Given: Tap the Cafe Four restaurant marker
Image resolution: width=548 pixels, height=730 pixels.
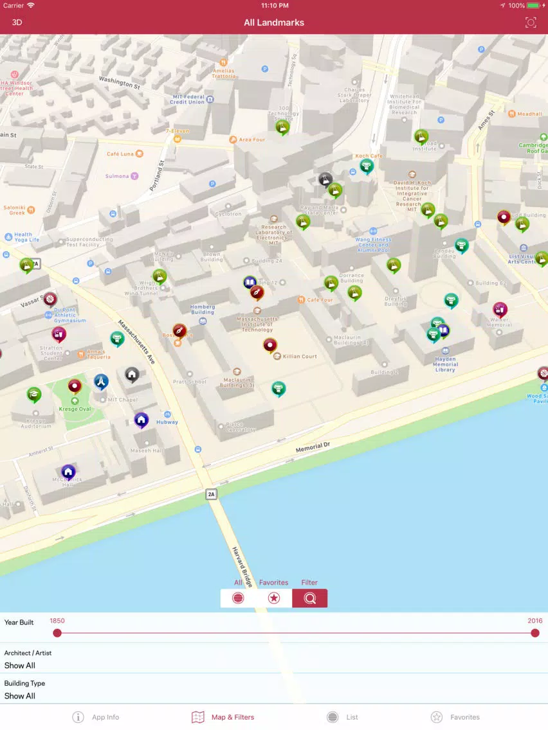Looking at the screenshot, I should [x=302, y=300].
